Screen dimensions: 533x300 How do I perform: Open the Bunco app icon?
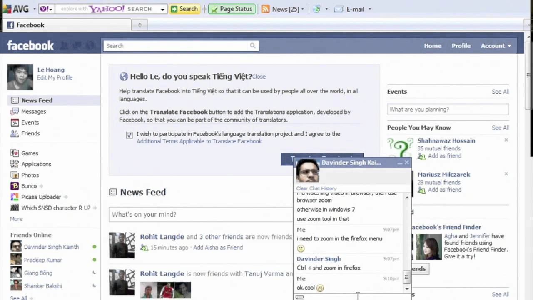15,186
